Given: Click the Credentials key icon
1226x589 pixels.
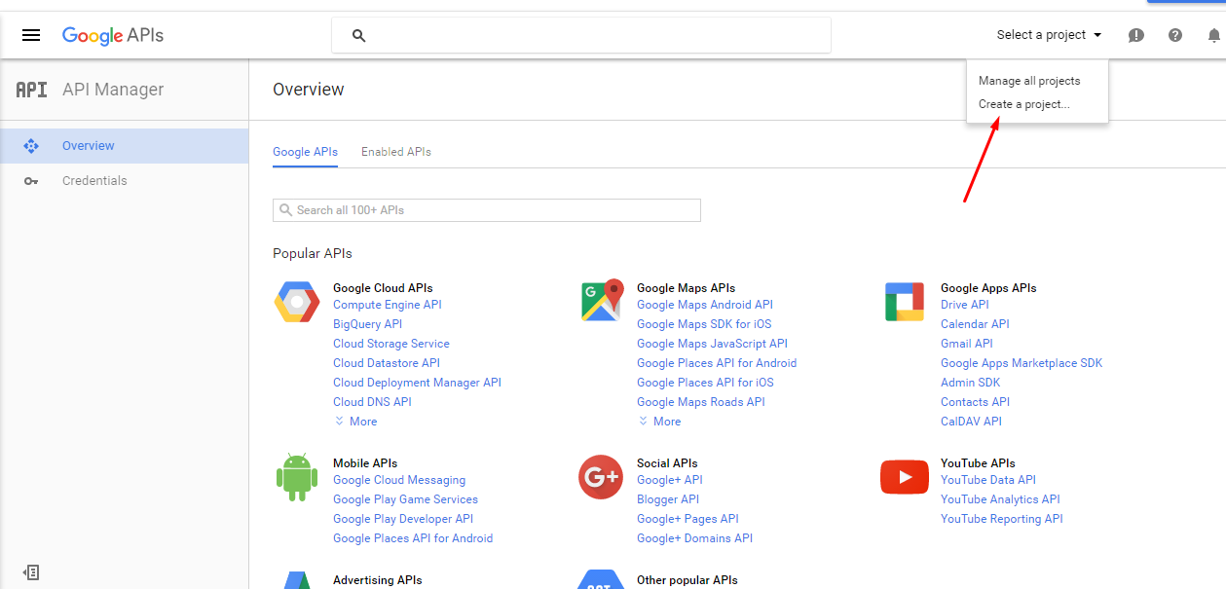Looking at the screenshot, I should (31, 181).
